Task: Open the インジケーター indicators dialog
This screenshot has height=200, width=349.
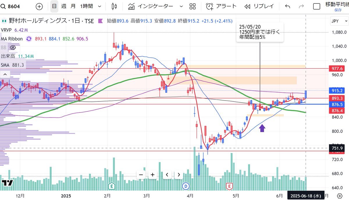Action: coord(150,6)
